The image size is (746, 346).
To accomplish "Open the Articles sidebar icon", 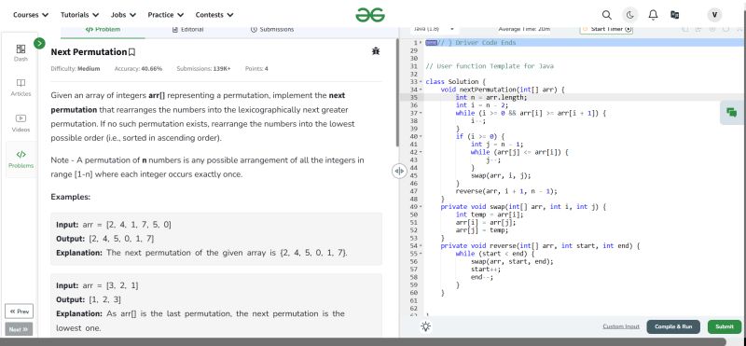I will click(21, 88).
